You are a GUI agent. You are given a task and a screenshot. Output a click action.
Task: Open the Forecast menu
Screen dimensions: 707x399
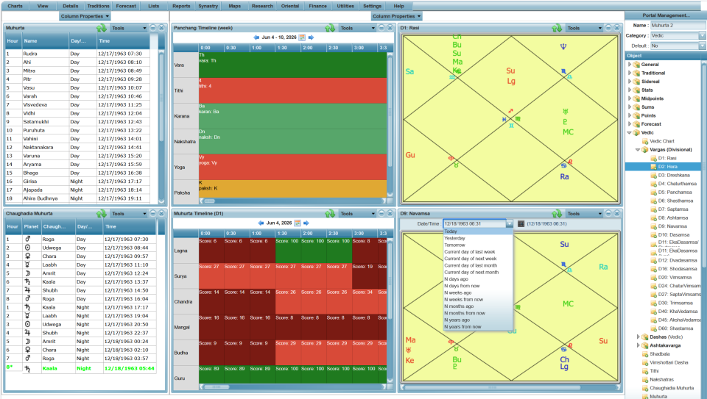pos(126,6)
